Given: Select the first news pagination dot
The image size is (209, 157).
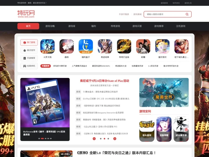Looking at the screenshot, I should pyautogui.click(x=101, y=139).
